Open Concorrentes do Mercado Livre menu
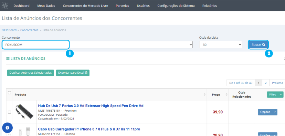The width and height of the screenshot is (285, 136). [85, 5]
